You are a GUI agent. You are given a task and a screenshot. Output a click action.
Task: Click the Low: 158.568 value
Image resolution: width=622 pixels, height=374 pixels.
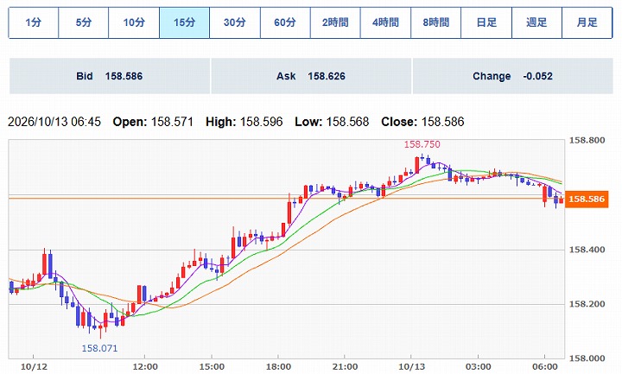(332, 122)
